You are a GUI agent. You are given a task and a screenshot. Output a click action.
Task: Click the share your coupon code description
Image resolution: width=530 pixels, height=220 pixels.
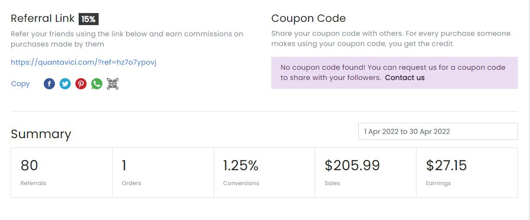(391, 39)
